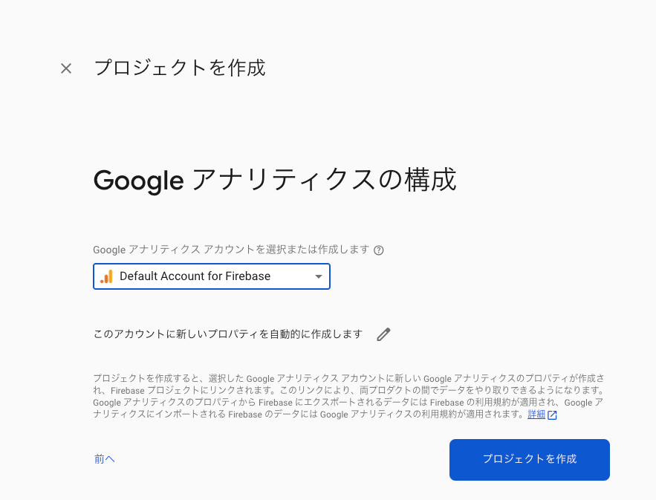Click the help question mark icon
Viewport: 656px width, 500px height.
pos(379,250)
